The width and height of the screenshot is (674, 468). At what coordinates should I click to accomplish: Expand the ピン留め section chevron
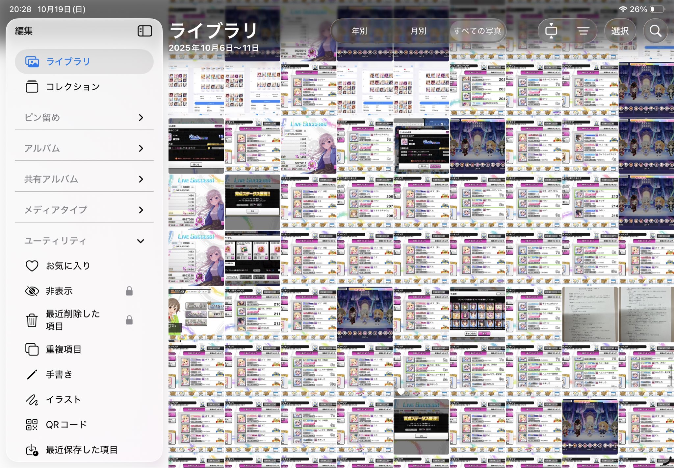tap(141, 117)
